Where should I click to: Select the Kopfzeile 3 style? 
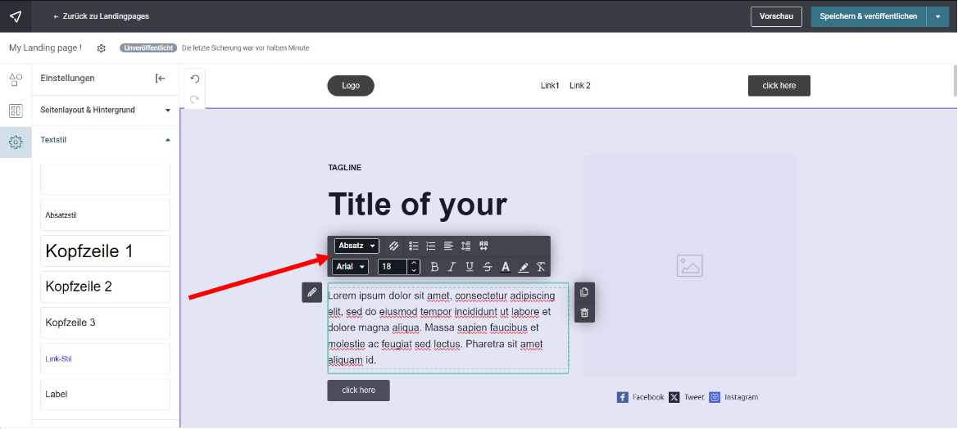point(105,323)
